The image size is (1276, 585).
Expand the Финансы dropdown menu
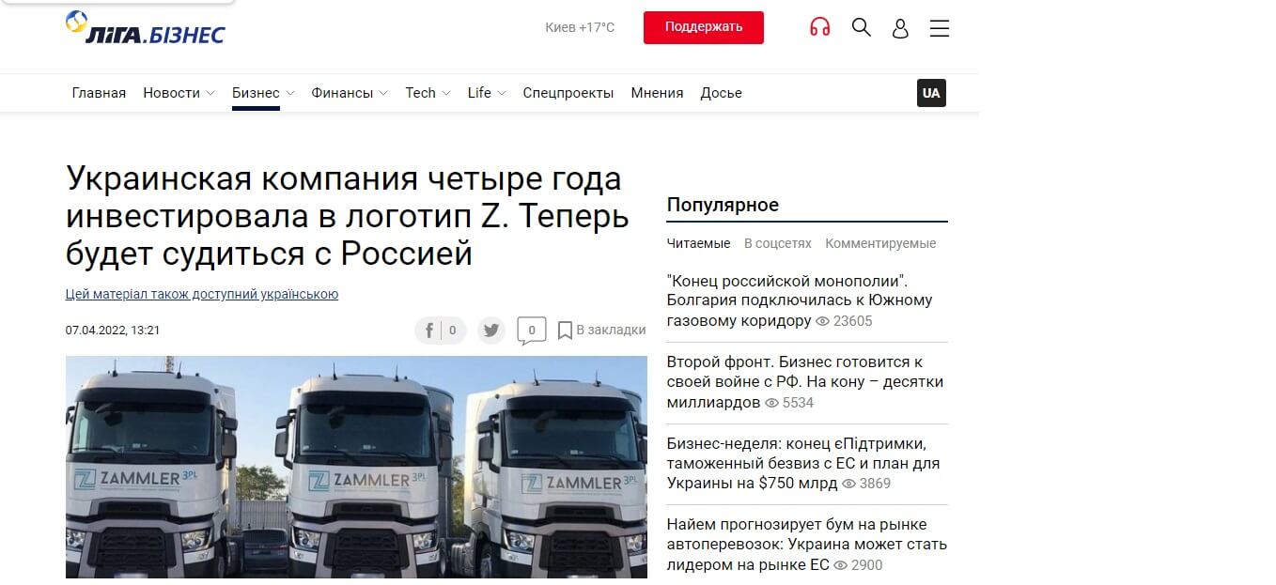click(350, 93)
